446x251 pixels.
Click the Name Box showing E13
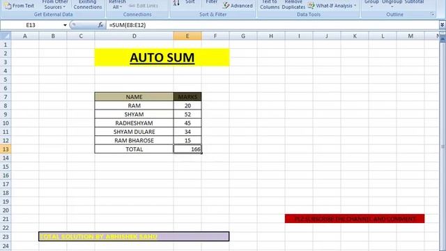tap(31, 25)
